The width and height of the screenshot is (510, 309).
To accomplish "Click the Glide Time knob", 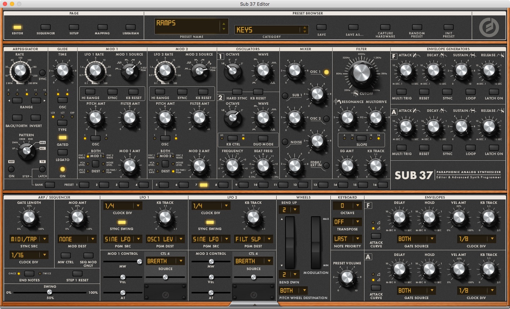I will [63, 70].
